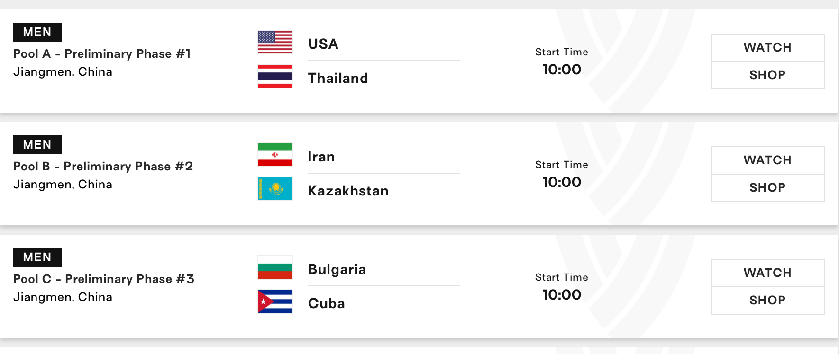Open the Kazakhstan team link
Screen dimensions: 839x354
pyautogui.click(x=348, y=191)
